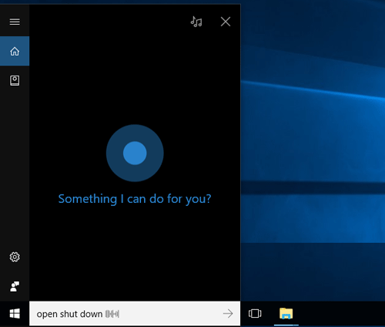Close the Cortana panel with X
385x327 pixels.
pos(226,22)
